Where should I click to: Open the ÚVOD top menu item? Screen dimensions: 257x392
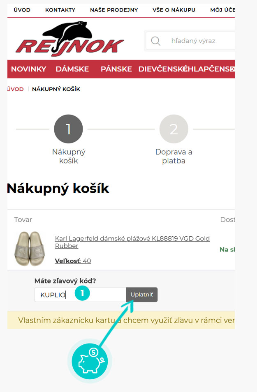click(22, 10)
